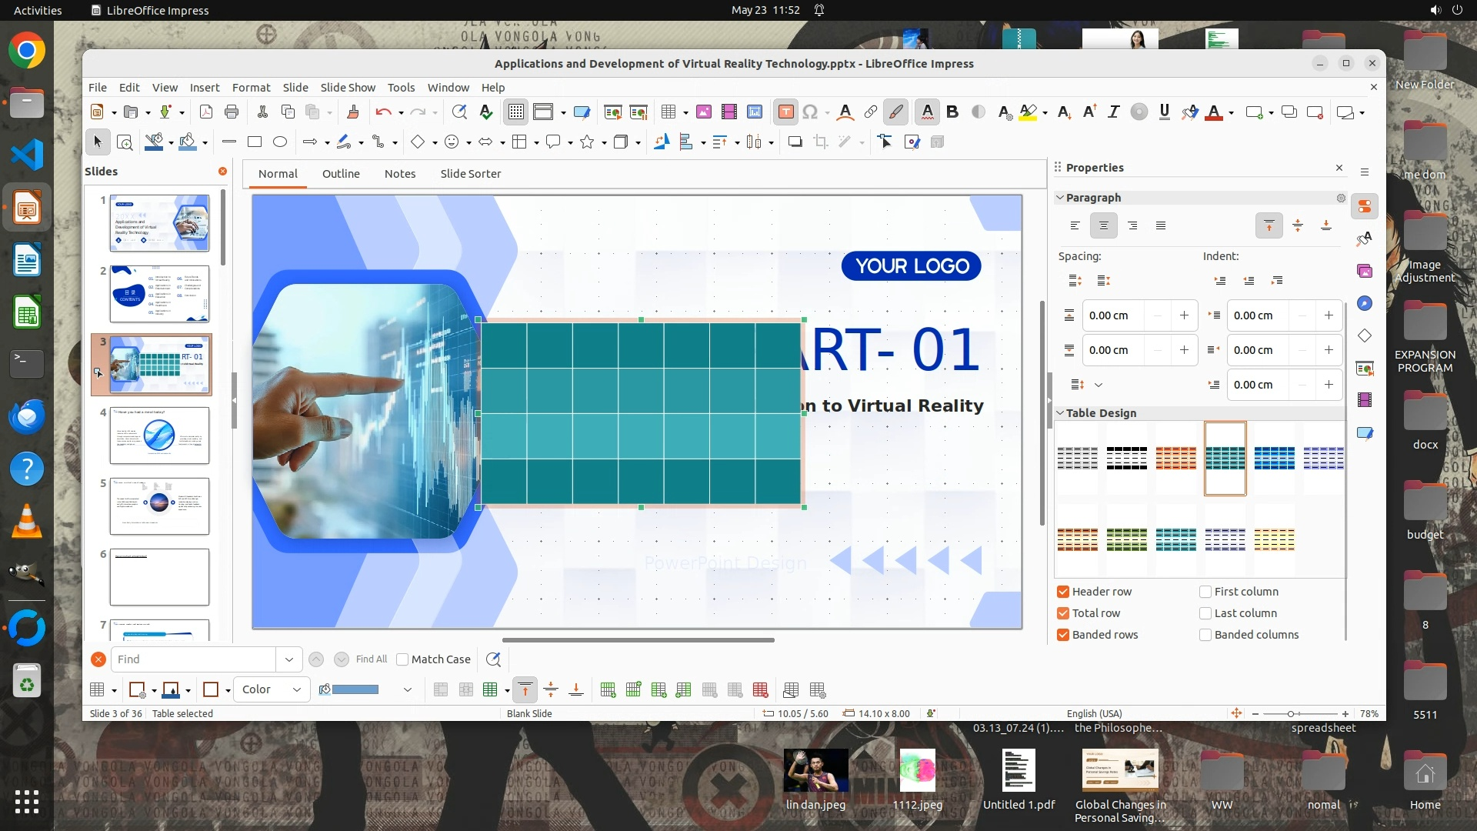Click the Insert Text Box icon
The height and width of the screenshot is (831, 1477).
coord(785,112)
